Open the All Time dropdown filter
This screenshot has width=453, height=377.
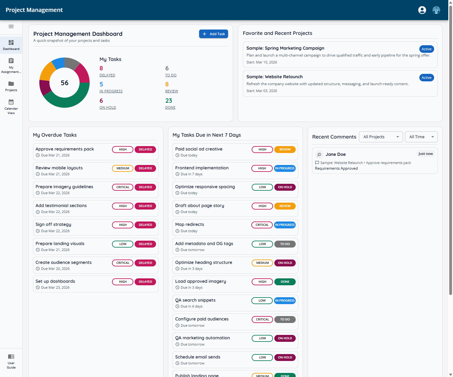tap(421, 137)
